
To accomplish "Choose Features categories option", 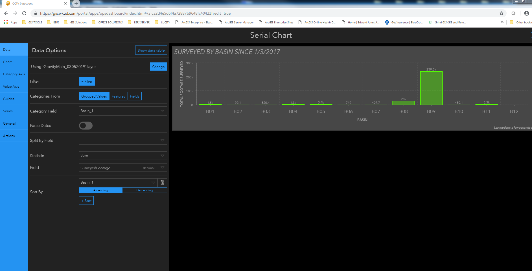I will (x=118, y=96).
